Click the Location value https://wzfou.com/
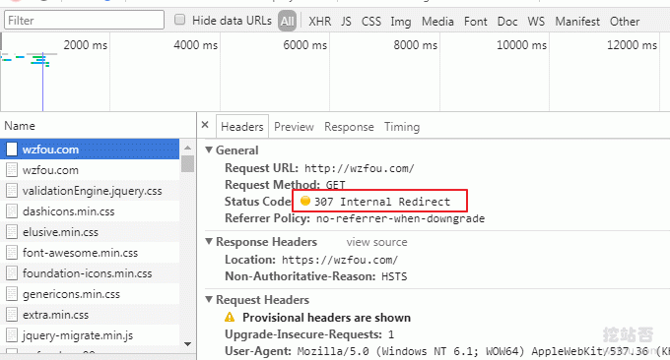Viewport: 670px width, 360px height. [x=340, y=260]
